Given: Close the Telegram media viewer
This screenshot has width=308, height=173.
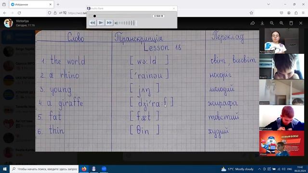Looking at the screenshot, I should [301, 23].
